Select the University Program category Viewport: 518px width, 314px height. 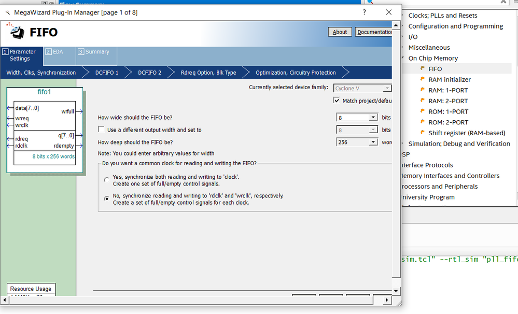coord(428,197)
